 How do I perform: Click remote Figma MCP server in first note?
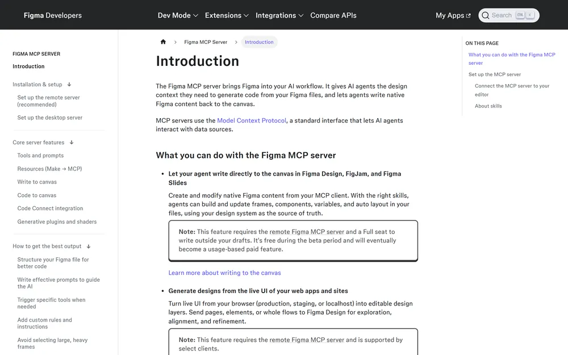(307, 232)
